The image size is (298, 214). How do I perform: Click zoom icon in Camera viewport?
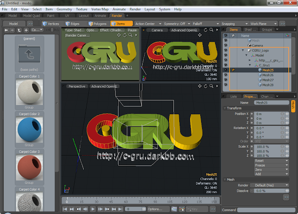pyautogui.click(x=211, y=30)
